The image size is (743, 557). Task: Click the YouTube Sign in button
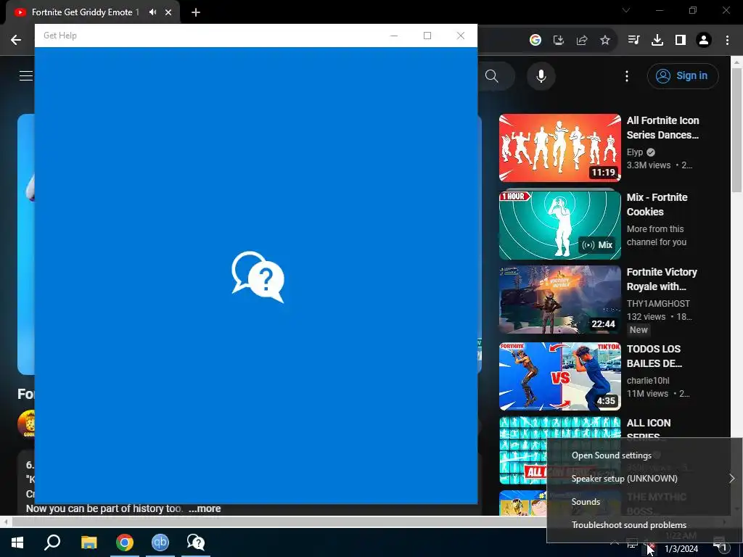click(683, 75)
